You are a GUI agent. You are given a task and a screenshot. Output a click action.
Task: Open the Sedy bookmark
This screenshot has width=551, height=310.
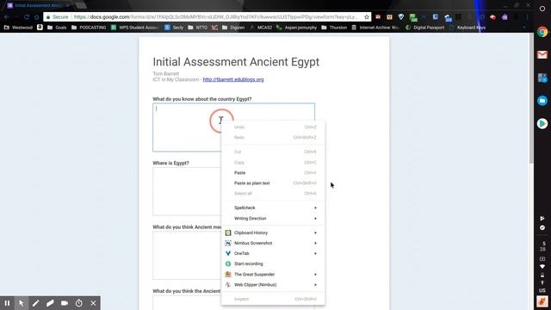(174, 28)
